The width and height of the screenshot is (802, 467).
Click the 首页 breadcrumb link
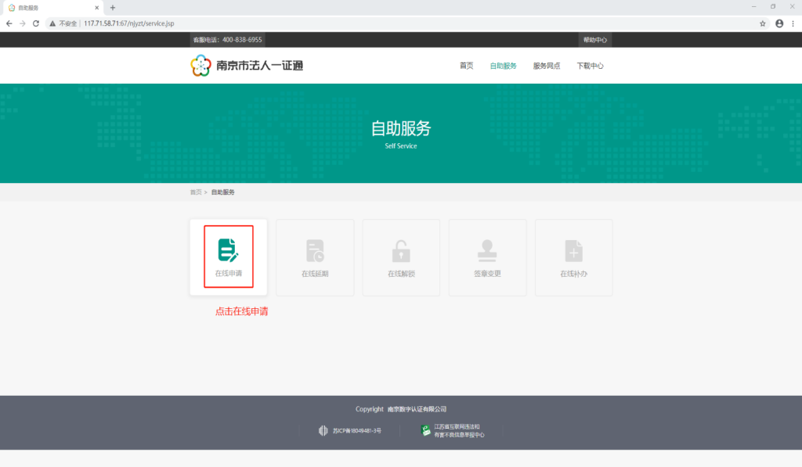click(x=195, y=192)
